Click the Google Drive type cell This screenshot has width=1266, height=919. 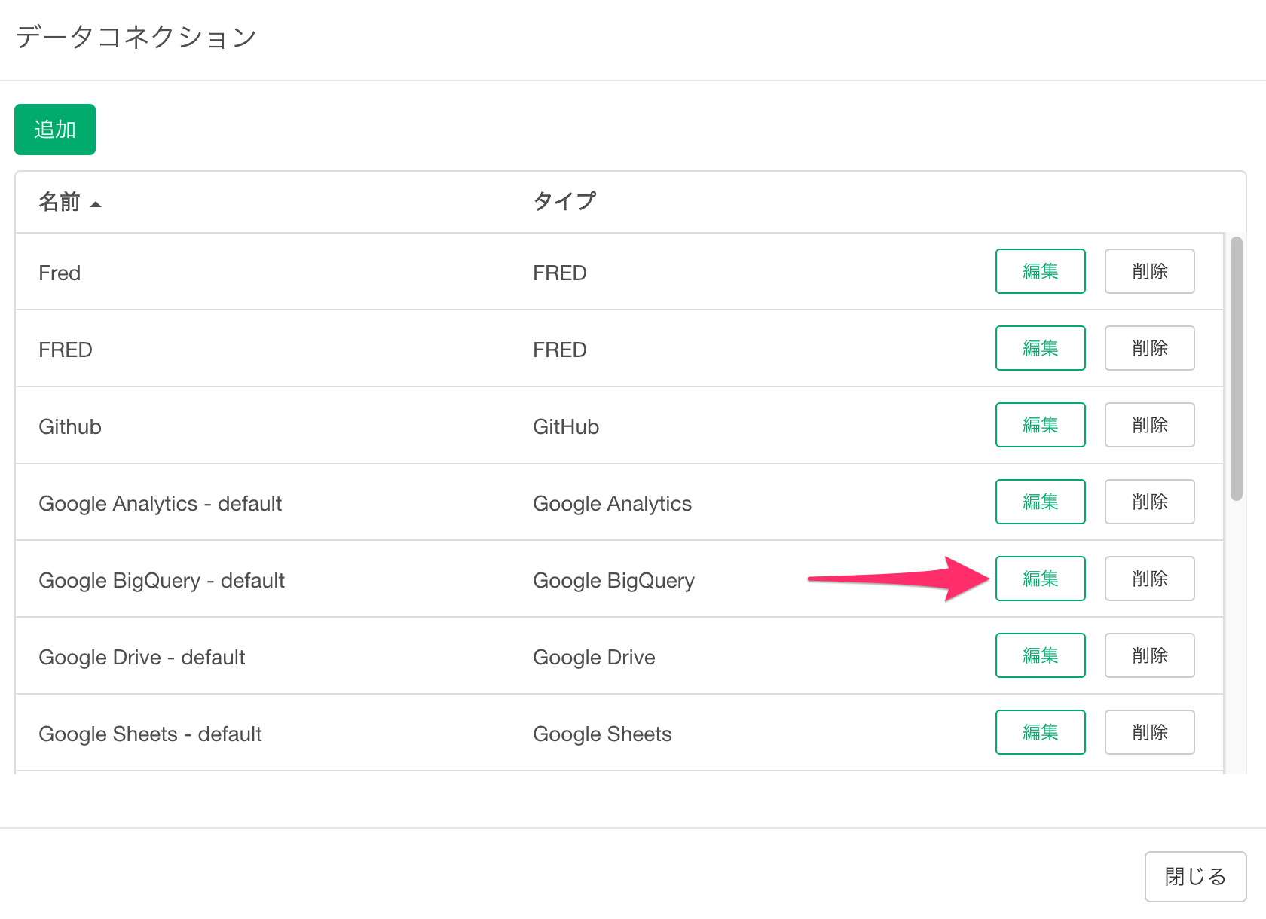594,657
